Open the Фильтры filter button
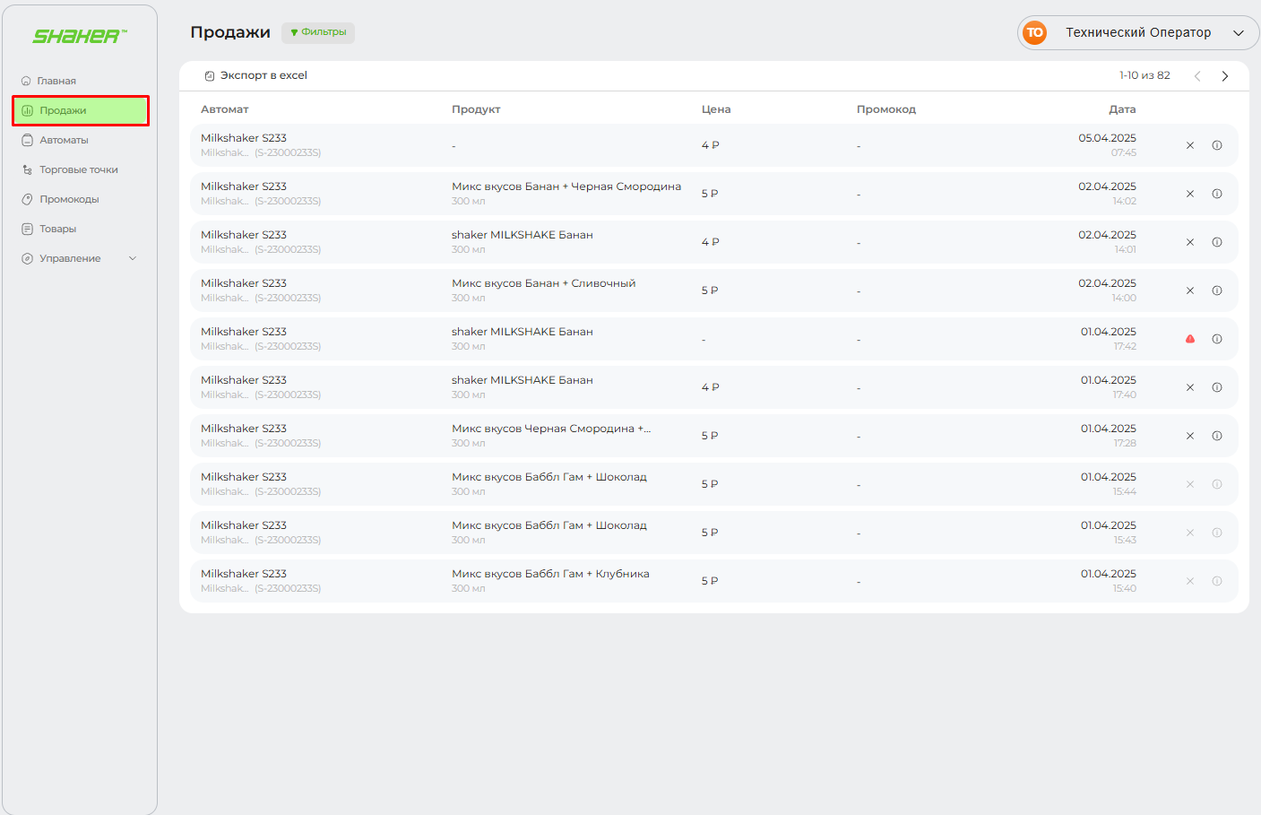 click(x=318, y=32)
